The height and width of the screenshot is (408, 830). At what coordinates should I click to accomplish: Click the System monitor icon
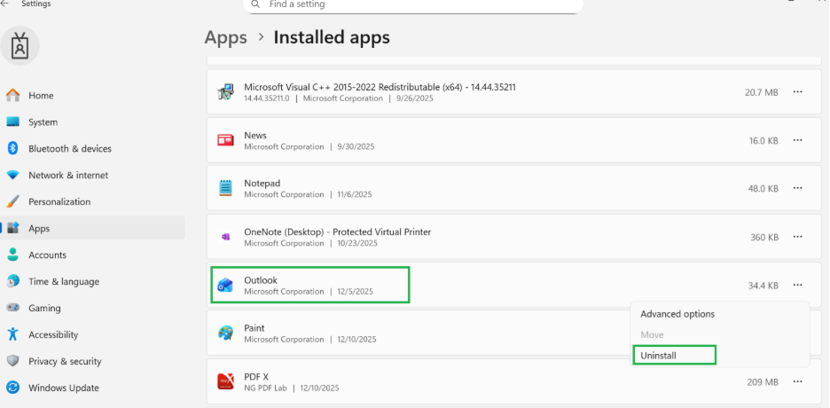point(13,122)
